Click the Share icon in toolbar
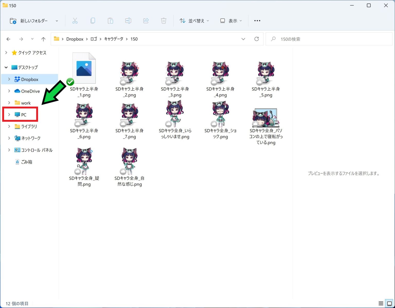 (146, 21)
